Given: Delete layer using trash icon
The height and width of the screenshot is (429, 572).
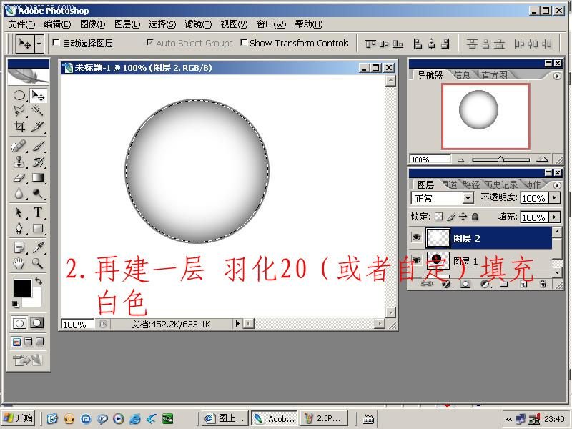Looking at the screenshot, I should tap(542, 285).
